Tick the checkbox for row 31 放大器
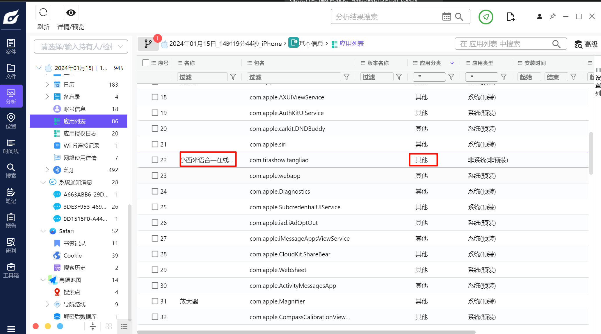 click(x=155, y=301)
